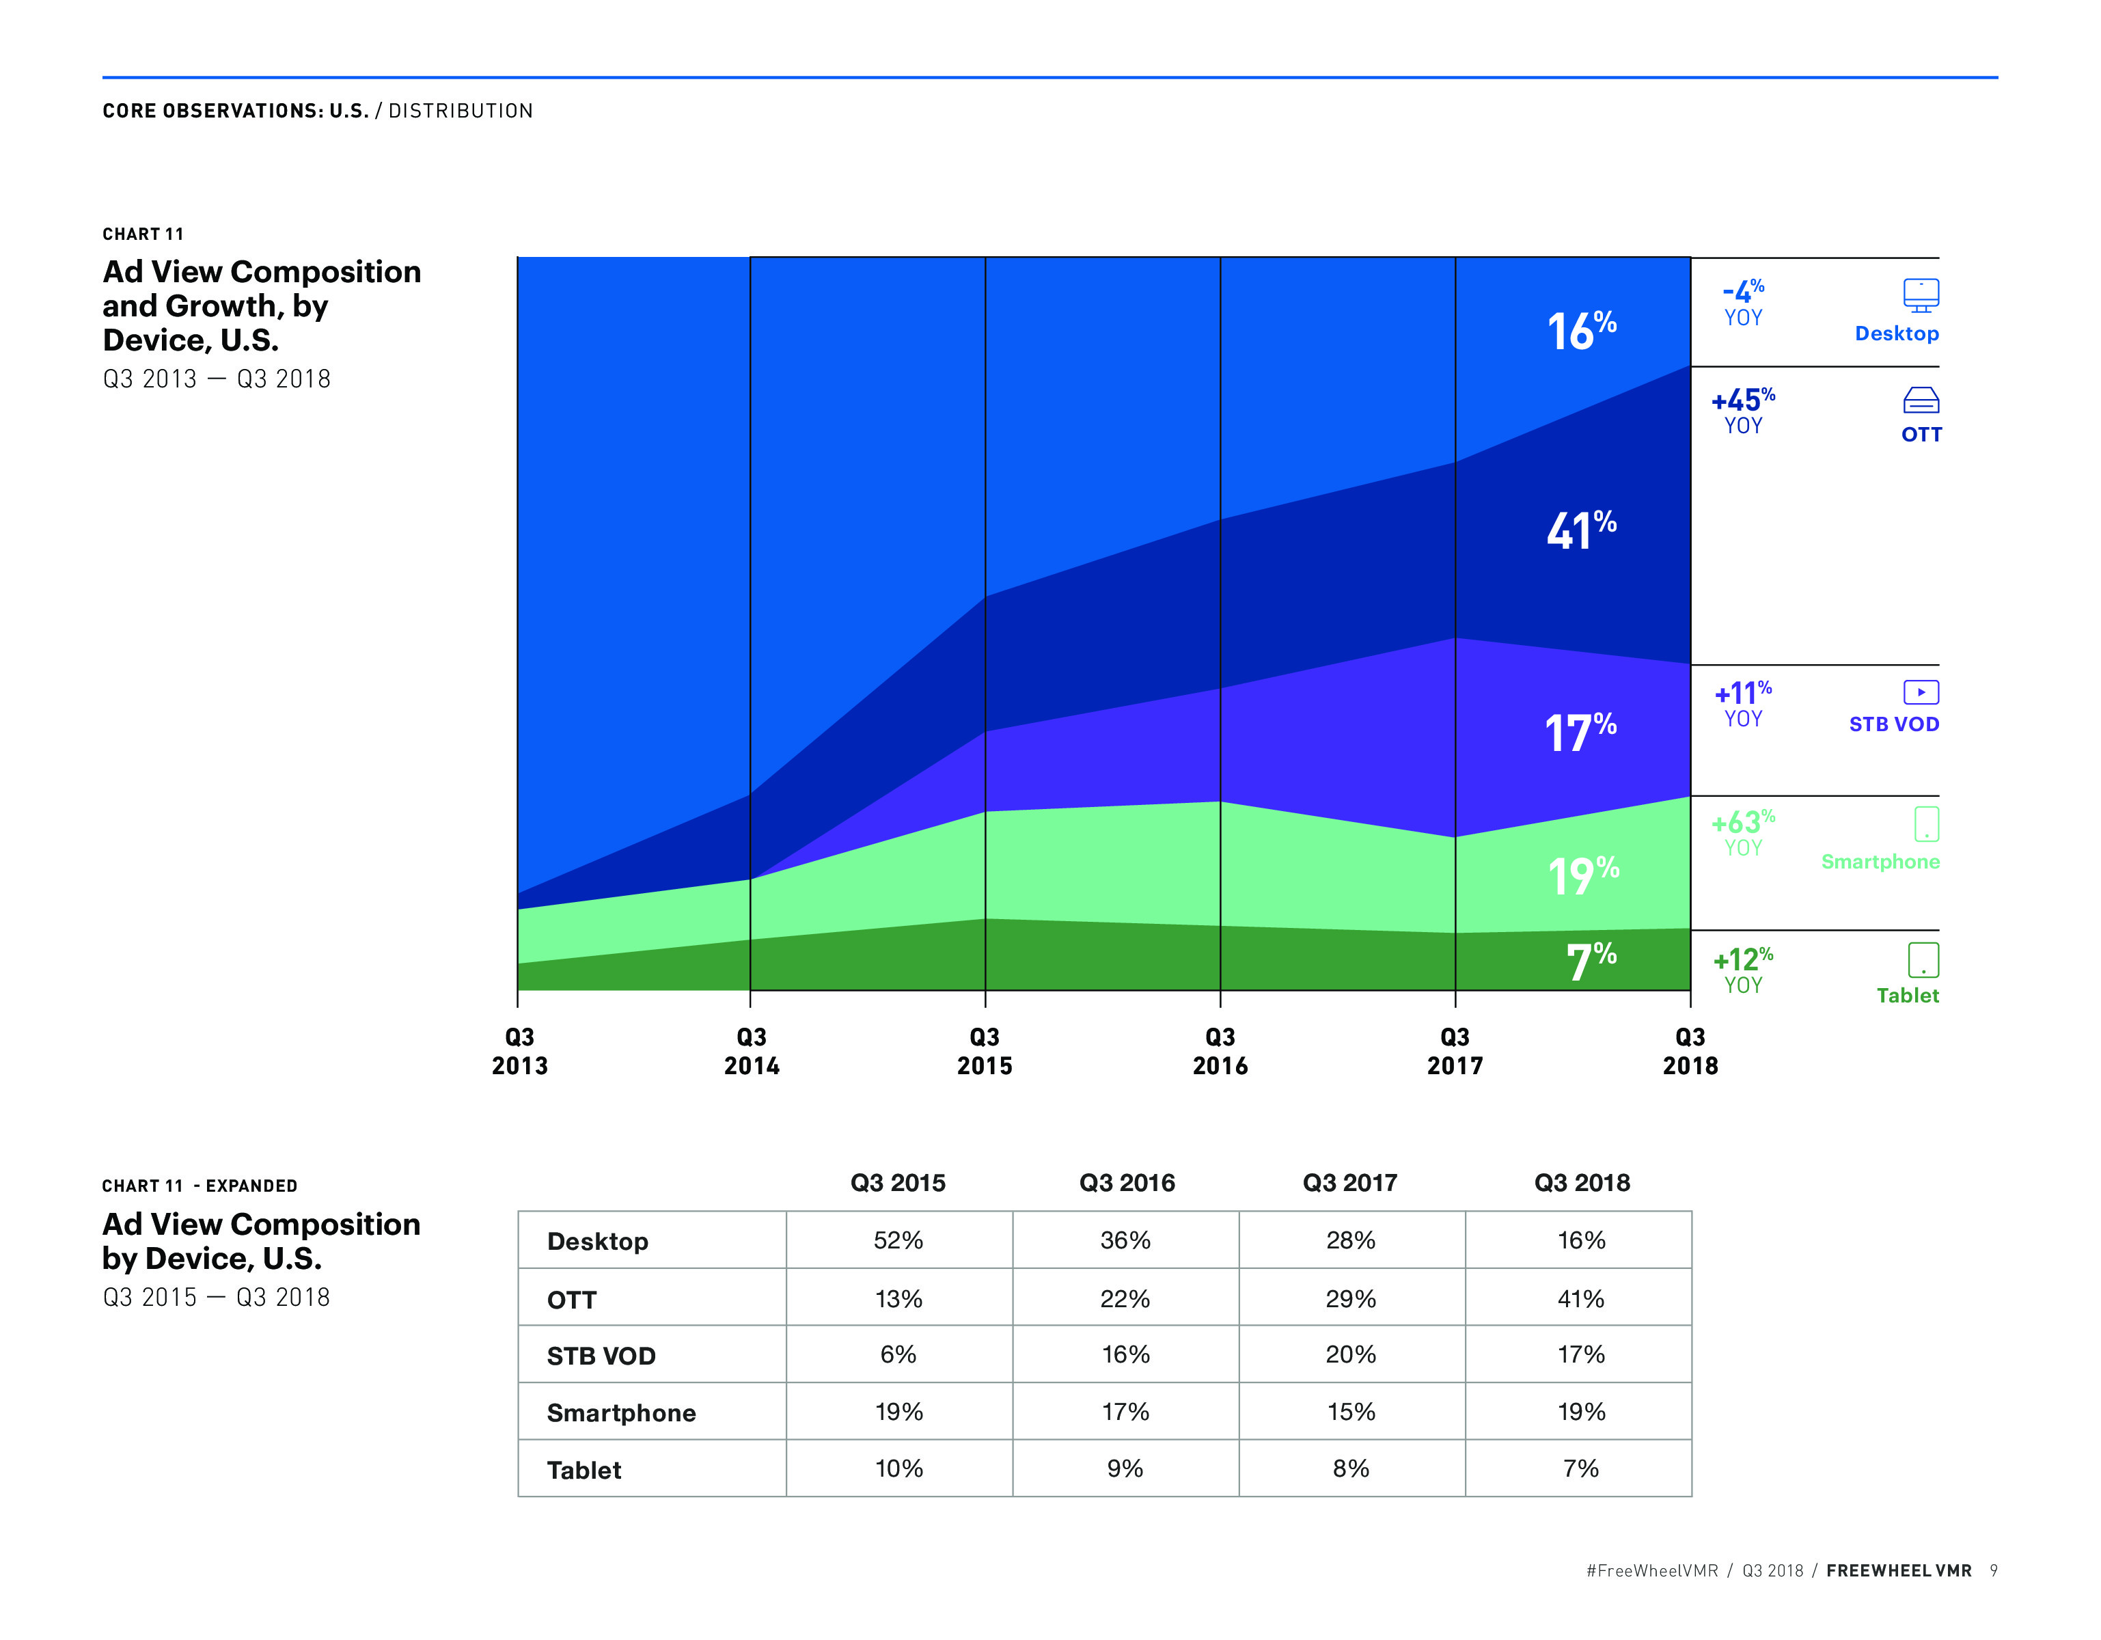Image resolution: width=2101 pixels, height=1640 pixels.
Task: Click the -4% YOY Desktop figure
Action: point(1742,302)
